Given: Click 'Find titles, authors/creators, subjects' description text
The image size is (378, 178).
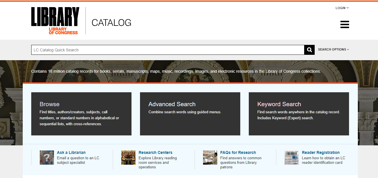Looking at the screenshot, I should pyautogui.click(x=79, y=118).
